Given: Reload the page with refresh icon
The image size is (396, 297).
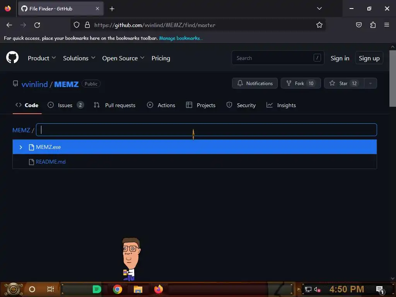Looking at the screenshot, I should point(37,25).
